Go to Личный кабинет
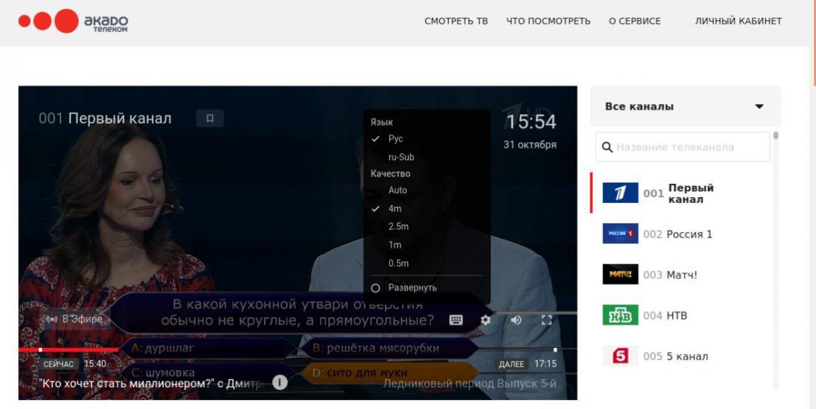The height and width of the screenshot is (409, 816). point(738,21)
